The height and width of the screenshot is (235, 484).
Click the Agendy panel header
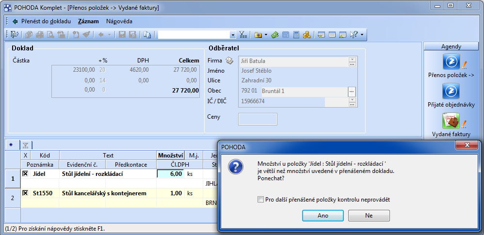tap(451, 47)
